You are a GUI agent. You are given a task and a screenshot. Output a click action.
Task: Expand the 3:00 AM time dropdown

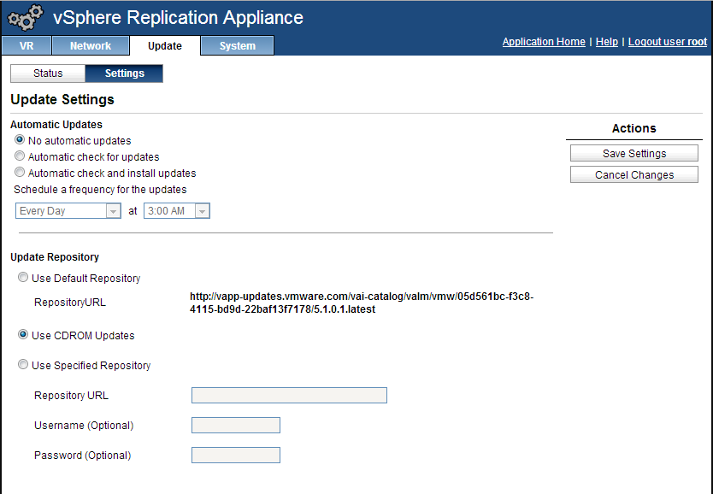click(x=177, y=211)
